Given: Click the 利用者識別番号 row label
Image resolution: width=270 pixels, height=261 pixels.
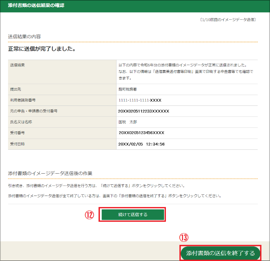Looking at the screenshot, I should [23, 100].
